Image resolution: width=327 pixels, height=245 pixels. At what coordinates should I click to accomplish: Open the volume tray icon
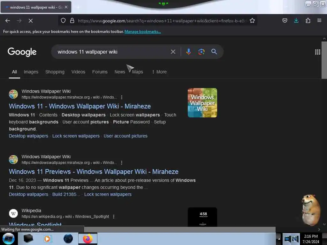(295, 239)
